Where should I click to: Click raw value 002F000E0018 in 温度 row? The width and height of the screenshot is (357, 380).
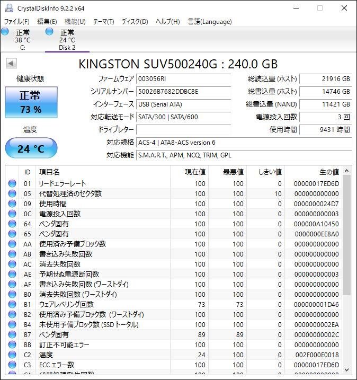tap(317, 355)
